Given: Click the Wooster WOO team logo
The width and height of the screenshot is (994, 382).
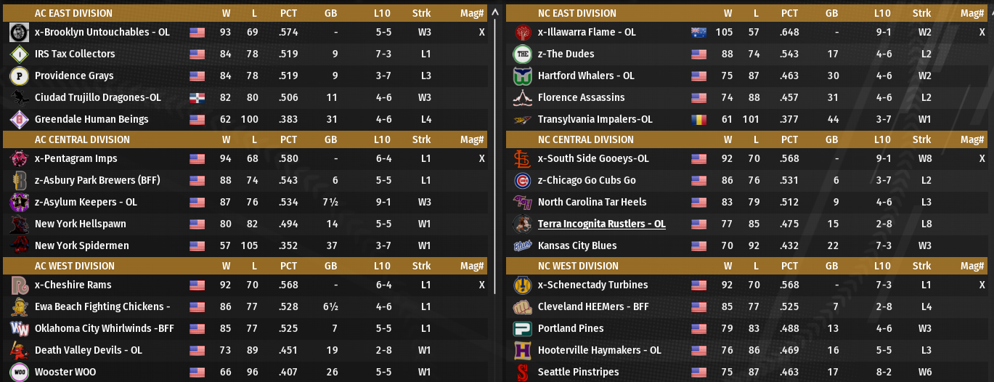Looking at the screenshot, I should click(x=19, y=372).
